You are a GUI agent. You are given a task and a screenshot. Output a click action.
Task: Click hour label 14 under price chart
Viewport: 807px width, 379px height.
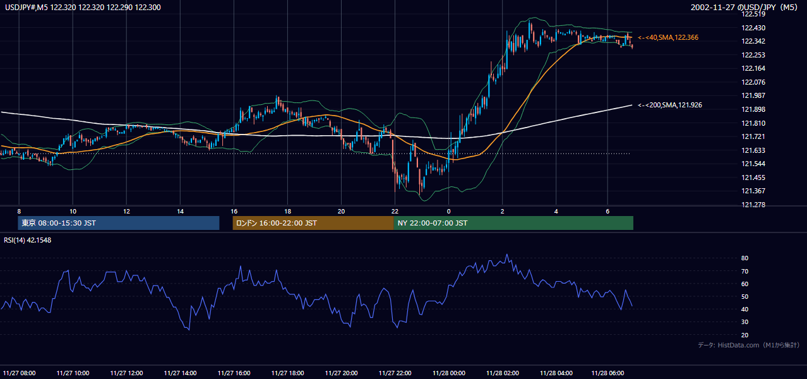[180, 211]
